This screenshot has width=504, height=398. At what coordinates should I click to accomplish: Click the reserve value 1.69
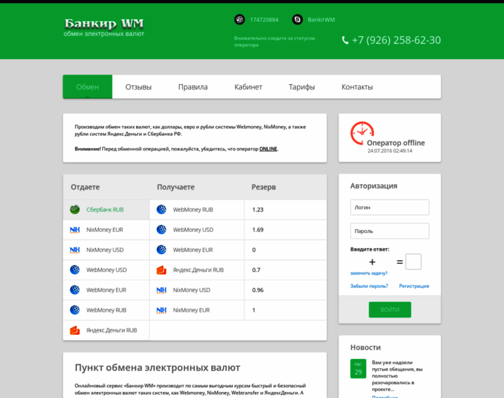(258, 230)
